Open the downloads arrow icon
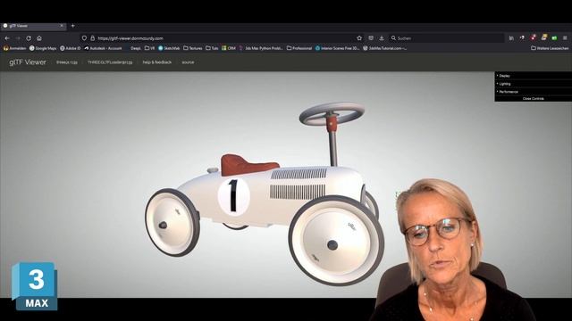This screenshot has width=572, height=321. click(382, 38)
